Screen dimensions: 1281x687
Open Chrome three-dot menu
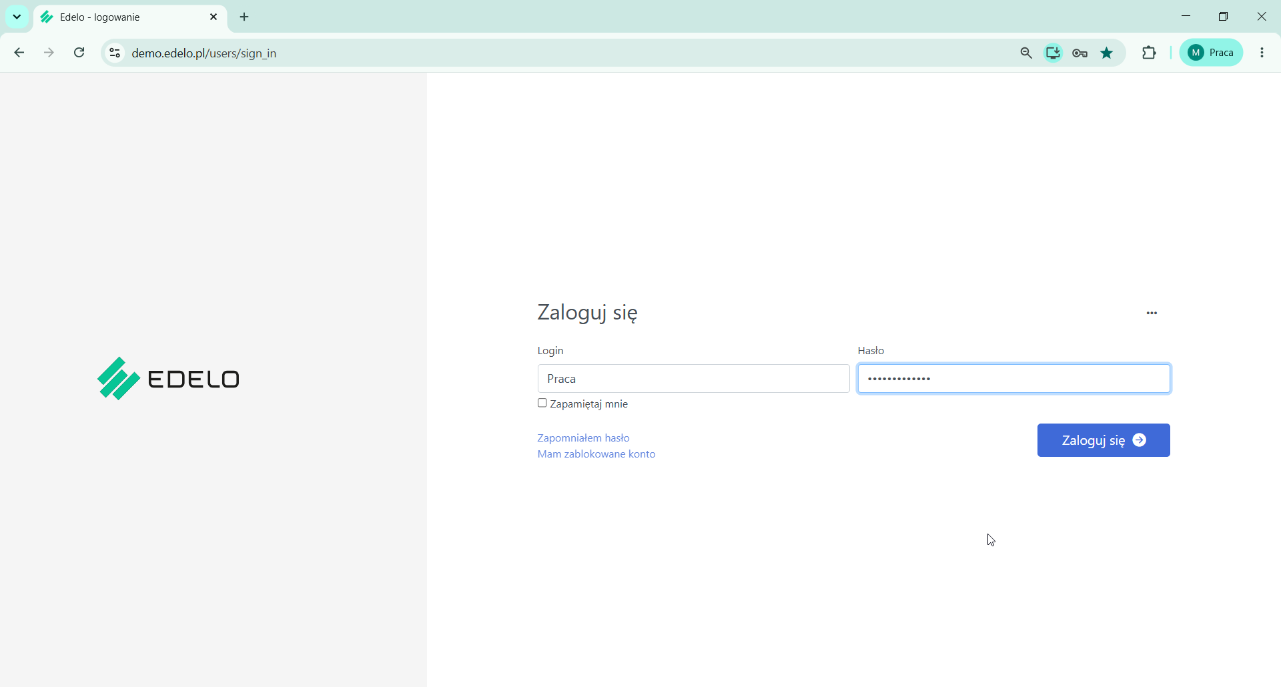(1262, 53)
